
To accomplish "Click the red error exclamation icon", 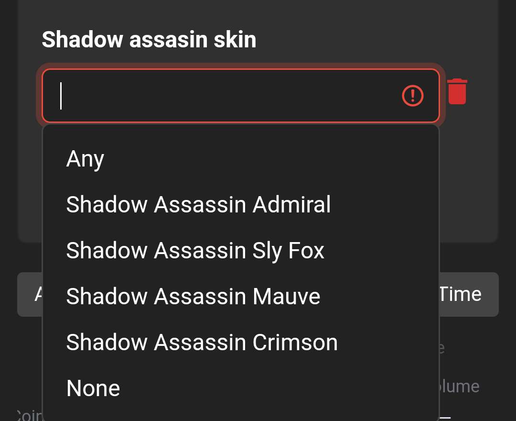I will click(x=413, y=96).
